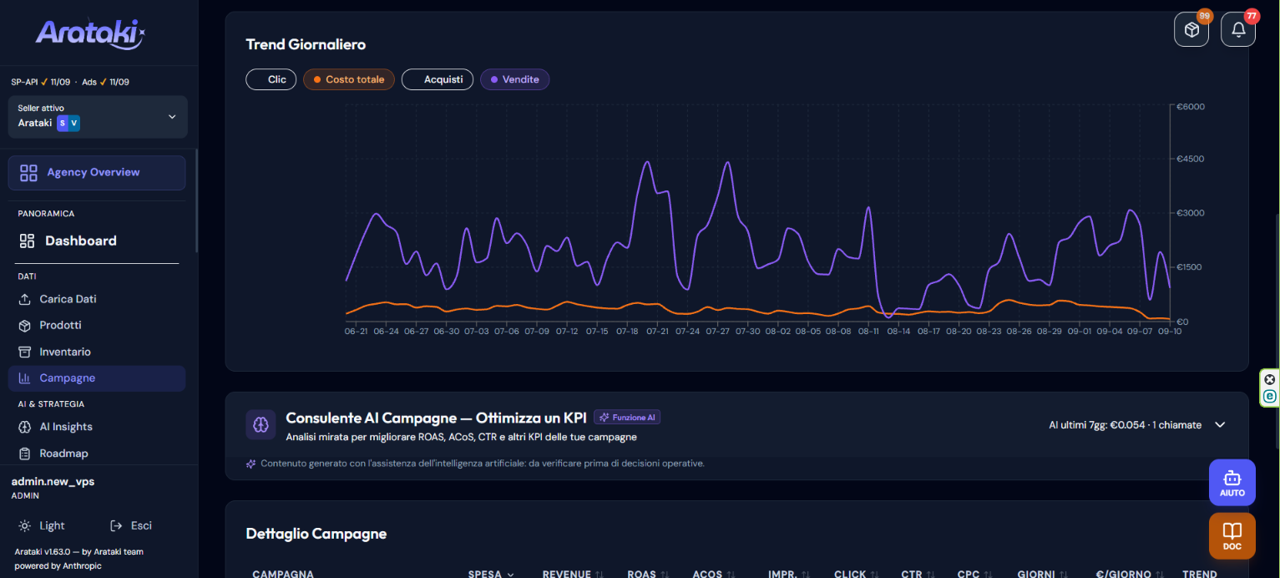The width and height of the screenshot is (1280, 578).
Task: Open the AIUTO robot help button
Action: click(x=1232, y=482)
